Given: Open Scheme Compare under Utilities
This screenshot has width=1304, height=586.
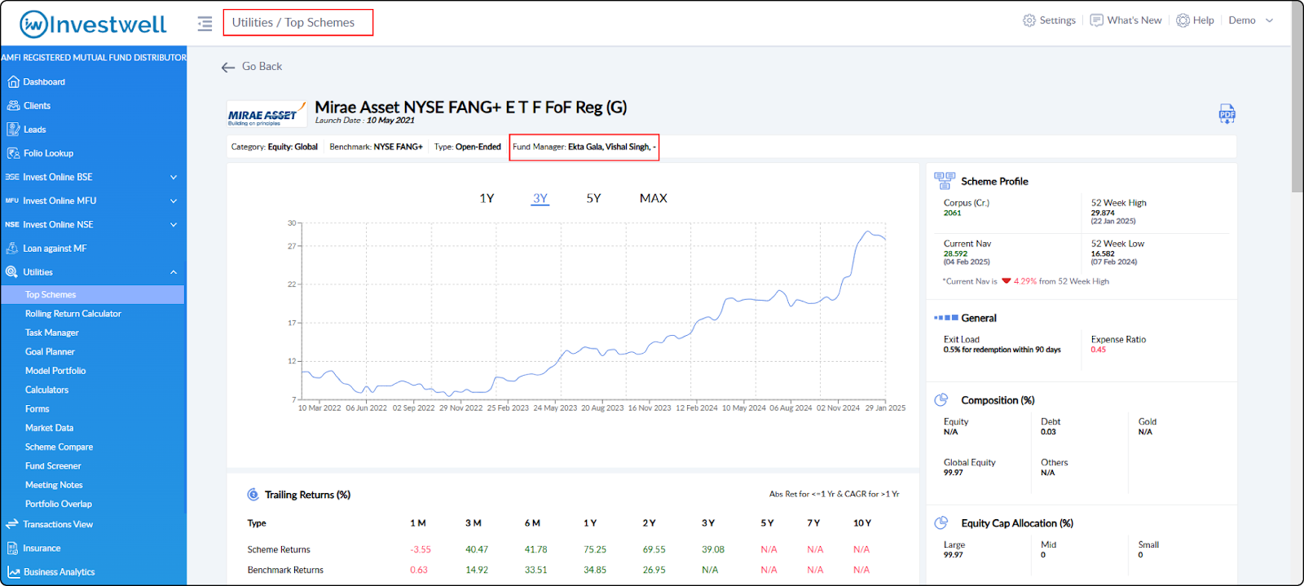Looking at the screenshot, I should [59, 447].
